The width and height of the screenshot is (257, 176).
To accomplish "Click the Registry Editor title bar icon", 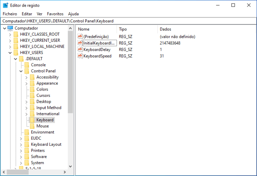I will pyautogui.click(x=6, y=5).
